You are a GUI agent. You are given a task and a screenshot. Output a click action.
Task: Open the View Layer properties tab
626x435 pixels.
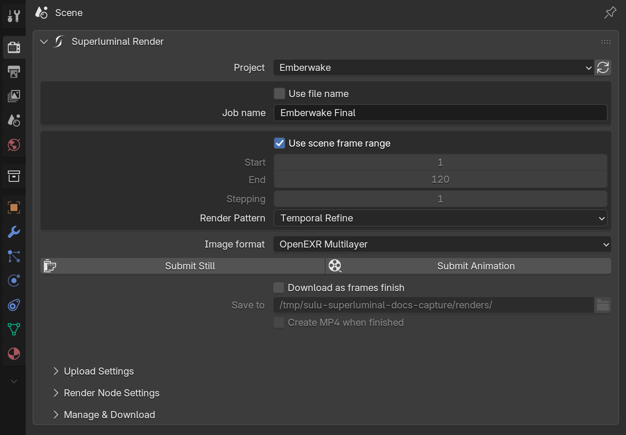click(x=14, y=96)
